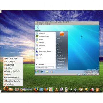Launch VLC media player from the dock

coord(56,89)
